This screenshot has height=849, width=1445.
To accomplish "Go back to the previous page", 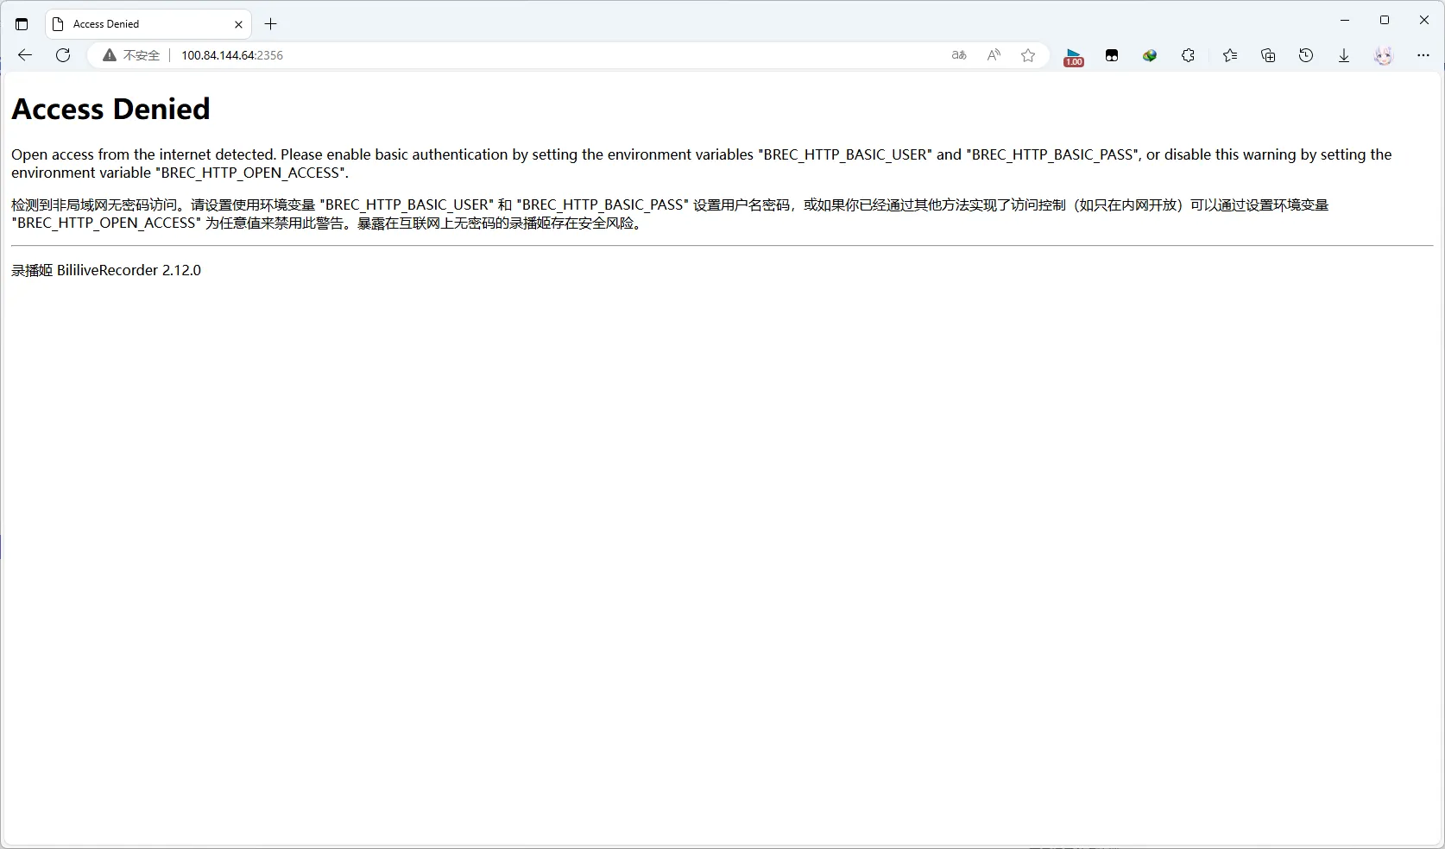I will click(x=25, y=55).
